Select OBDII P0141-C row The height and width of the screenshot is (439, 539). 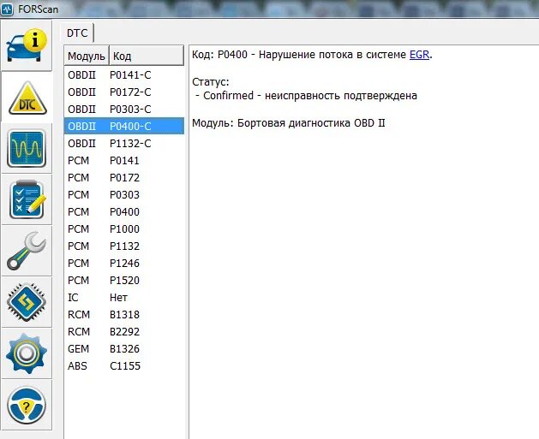pyautogui.click(x=124, y=74)
